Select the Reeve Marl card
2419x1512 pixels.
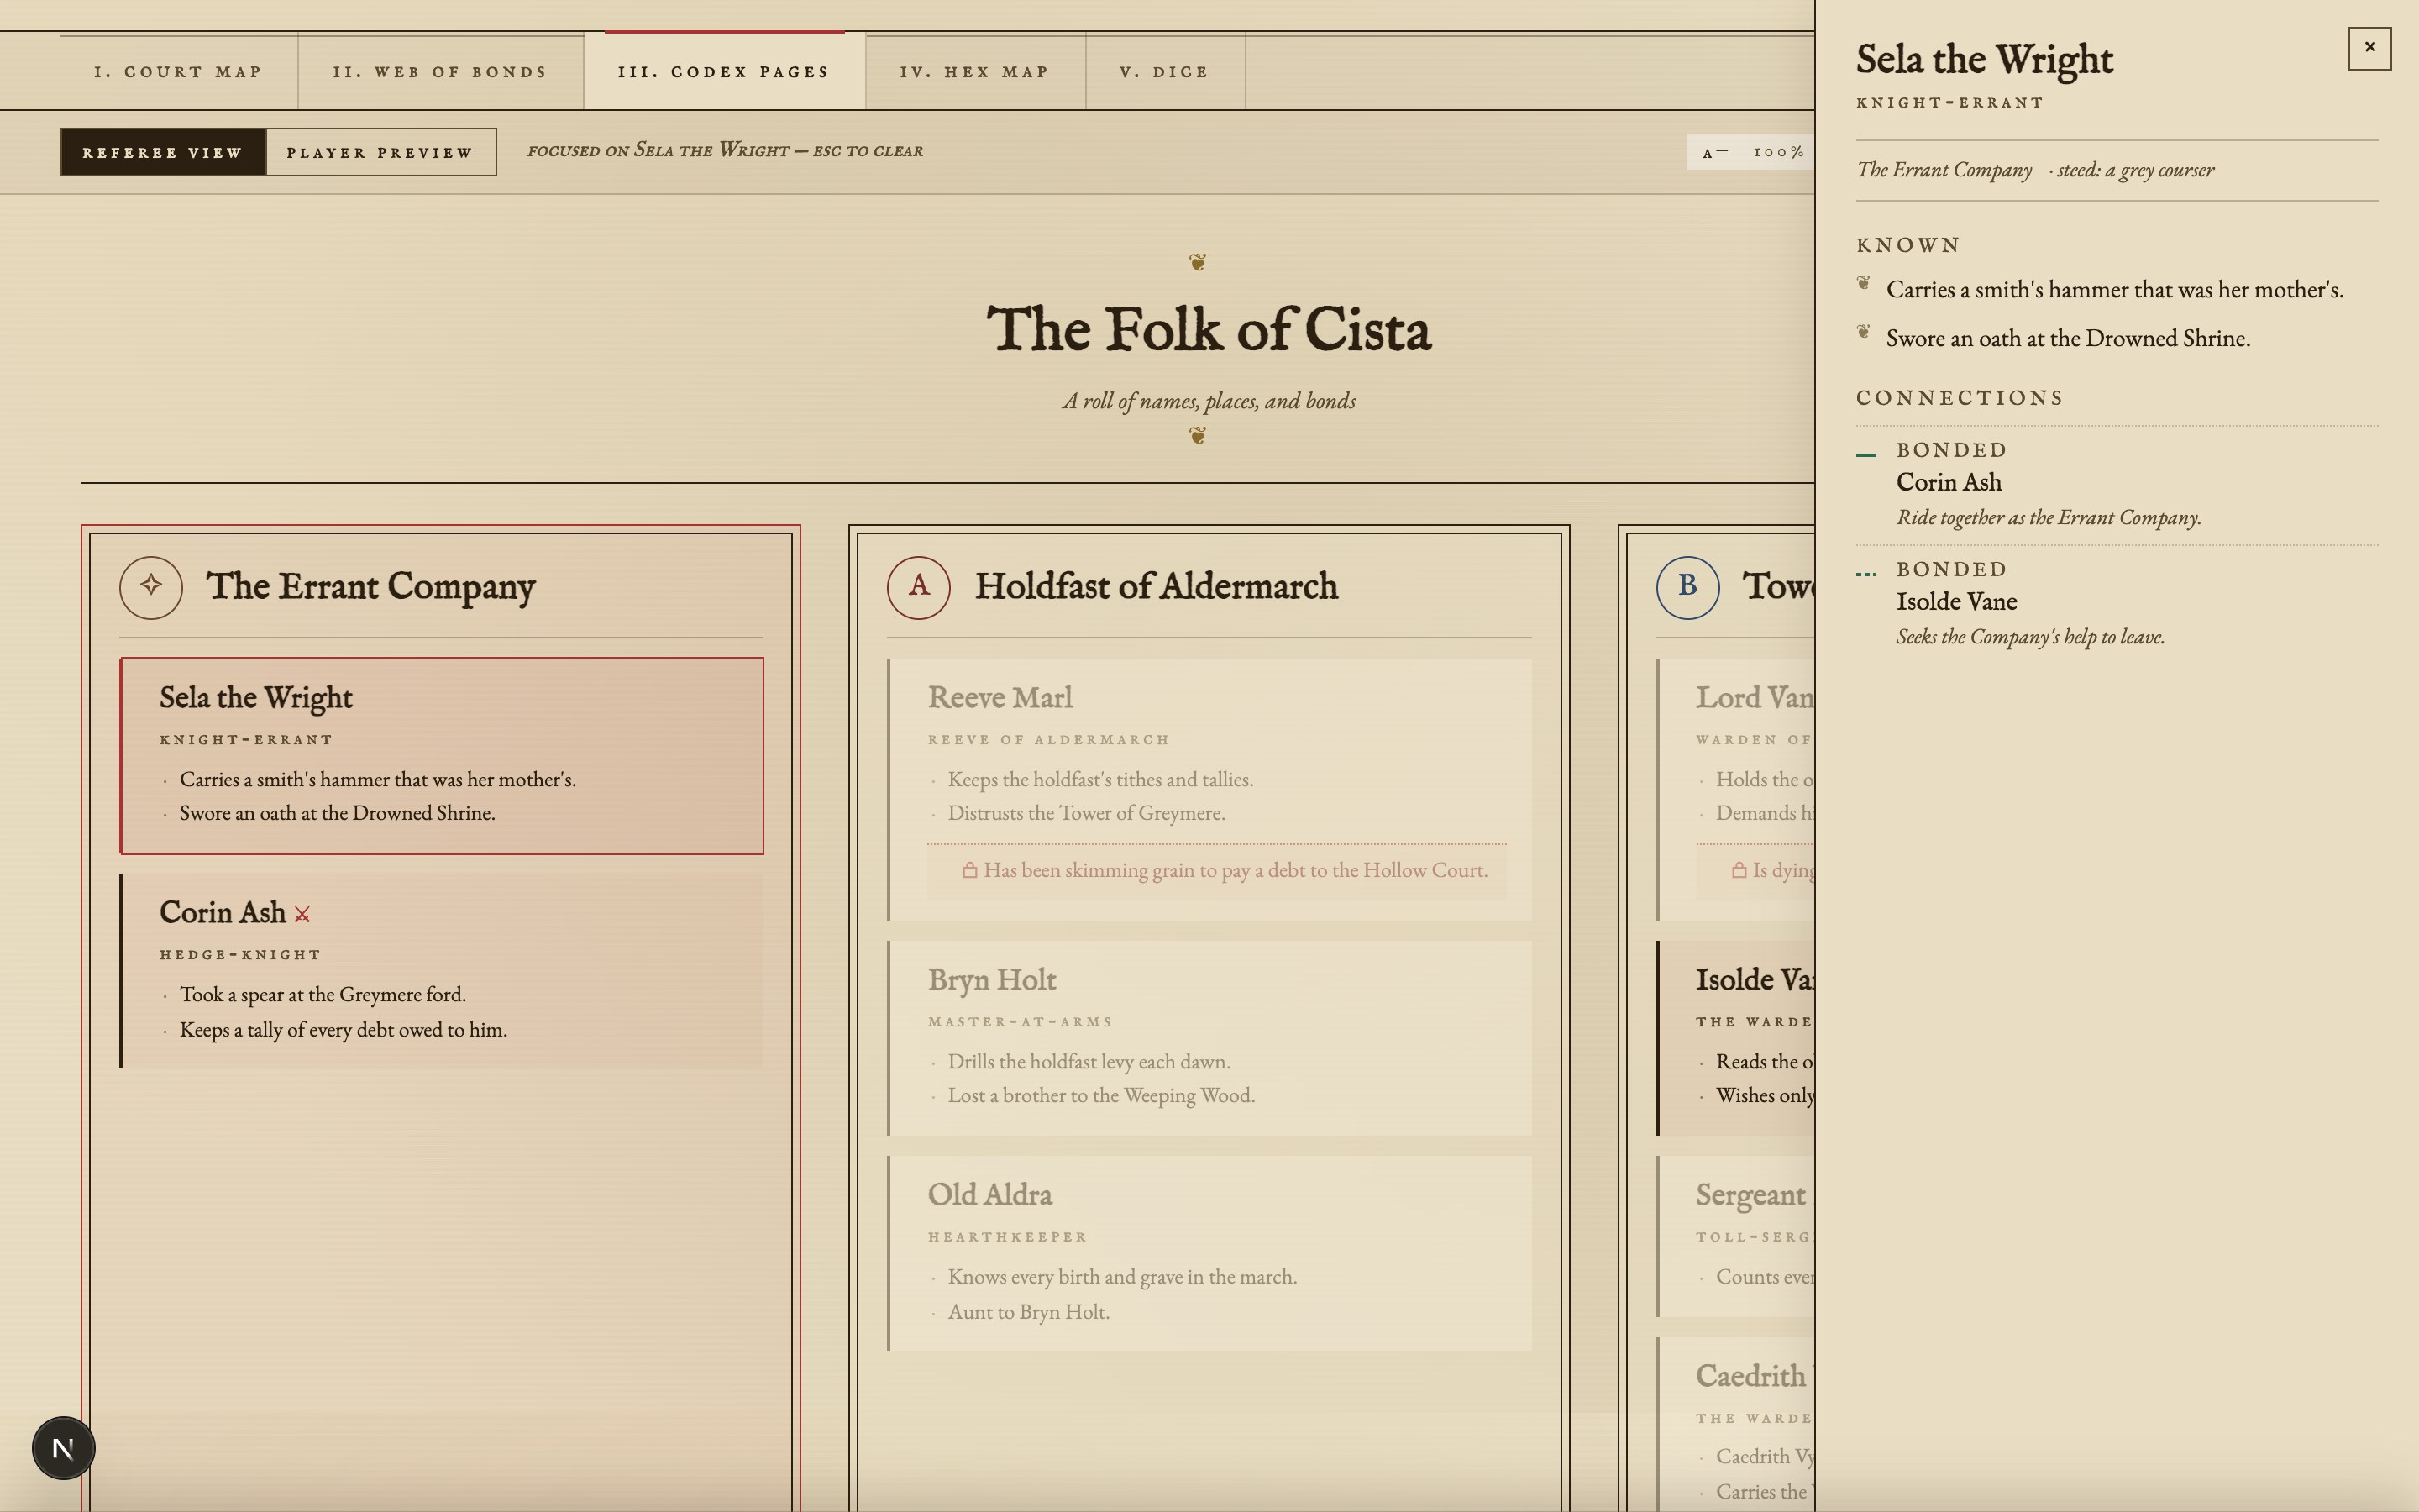[1209, 789]
